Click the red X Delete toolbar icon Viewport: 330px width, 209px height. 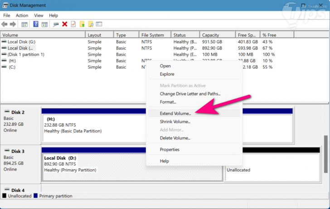click(65, 24)
